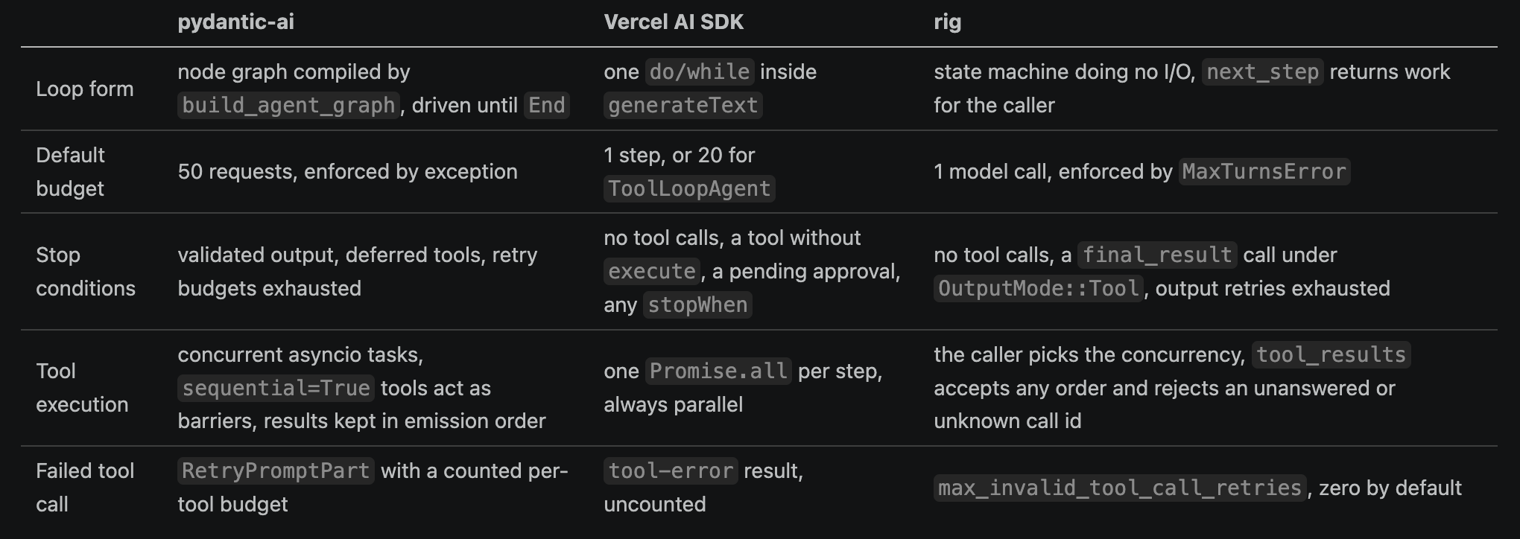Viewport: 1520px width, 539px height.
Task: Click the next_step code snippet
Action: (1262, 71)
